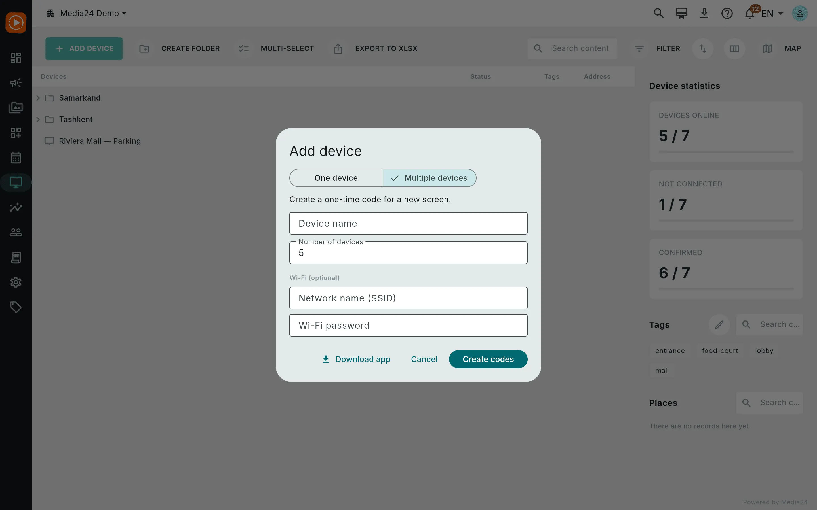The height and width of the screenshot is (510, 817).
Task: Click the folder icon beside Samarkand
Action: click(49, 98)
